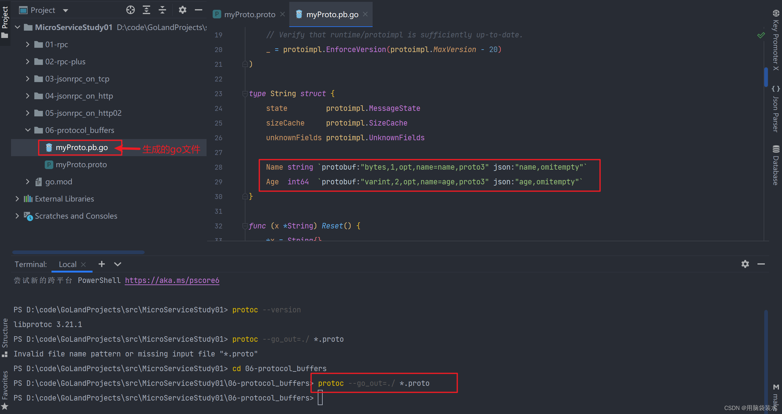Open the Json Parser side panel

click(776, 109)
